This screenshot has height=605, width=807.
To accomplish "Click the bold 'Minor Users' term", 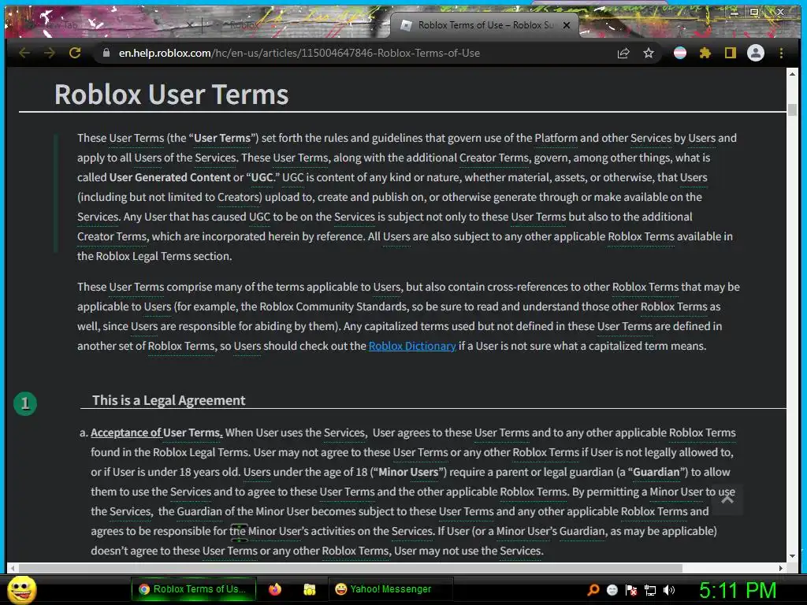I will point(409,473).
